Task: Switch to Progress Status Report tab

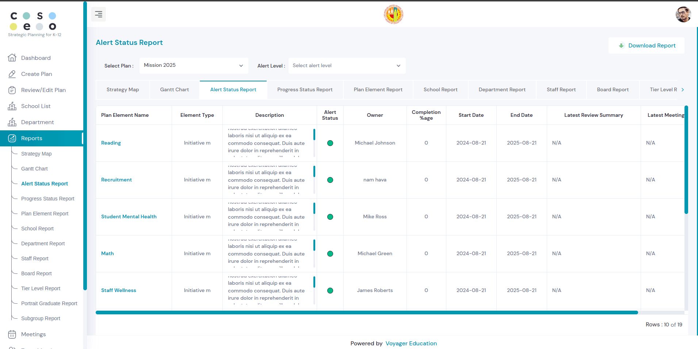Action: 305,90
